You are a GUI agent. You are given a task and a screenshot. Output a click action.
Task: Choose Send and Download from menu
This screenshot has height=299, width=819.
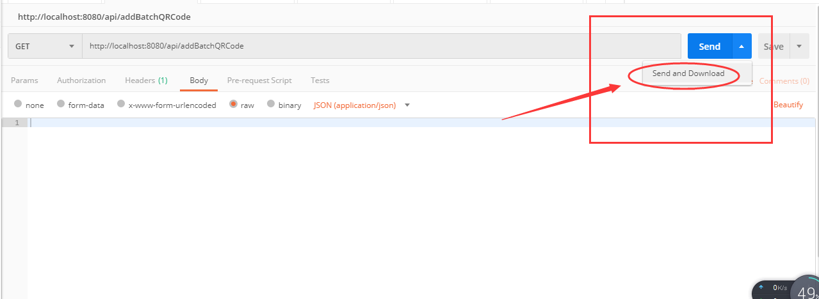click(x=688, y=73)
